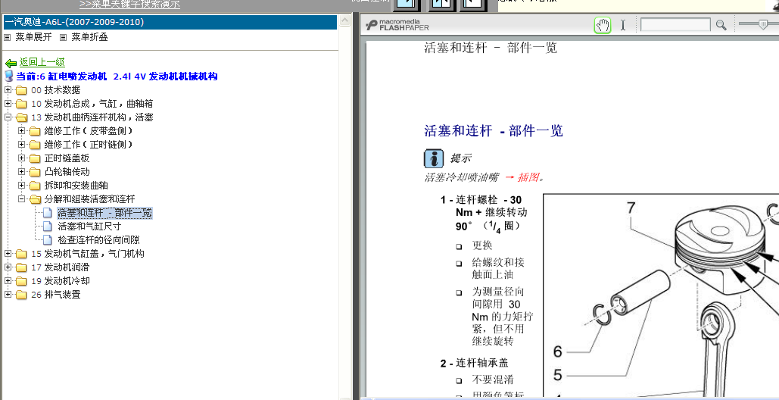Expand the 19 发动机冷却 node
This screenshot has width=779, height=400.
click(x=8, y=281)
